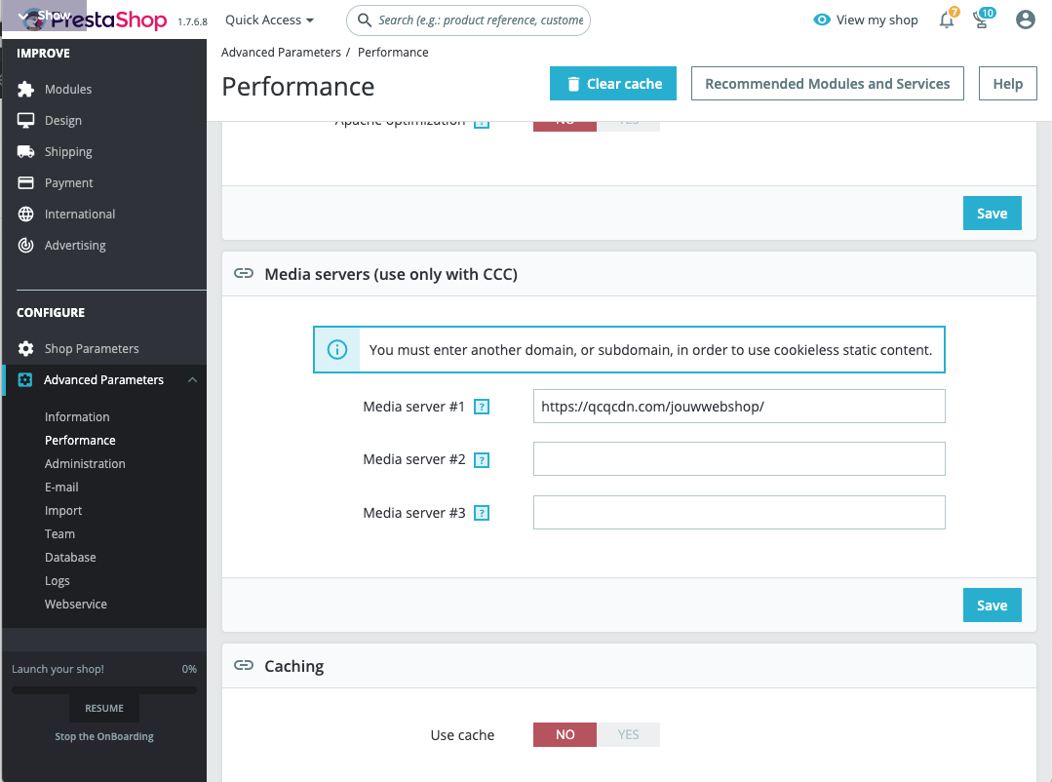Set Use cache toggle to NO
The height and width of the screenshot is (782, 1052).
pos(565,734)
